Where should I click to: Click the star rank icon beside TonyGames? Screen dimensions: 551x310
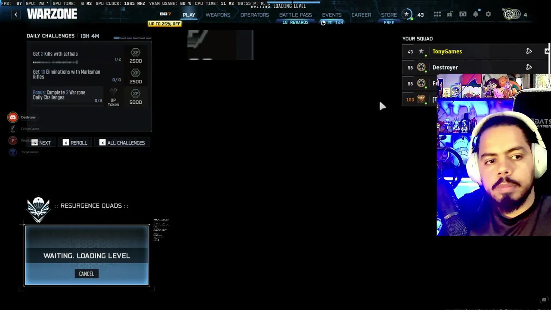(x=421, y=51)
